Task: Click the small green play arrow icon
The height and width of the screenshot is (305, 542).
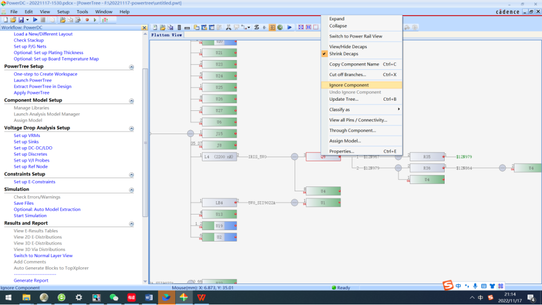Action: tap(95, 20)
